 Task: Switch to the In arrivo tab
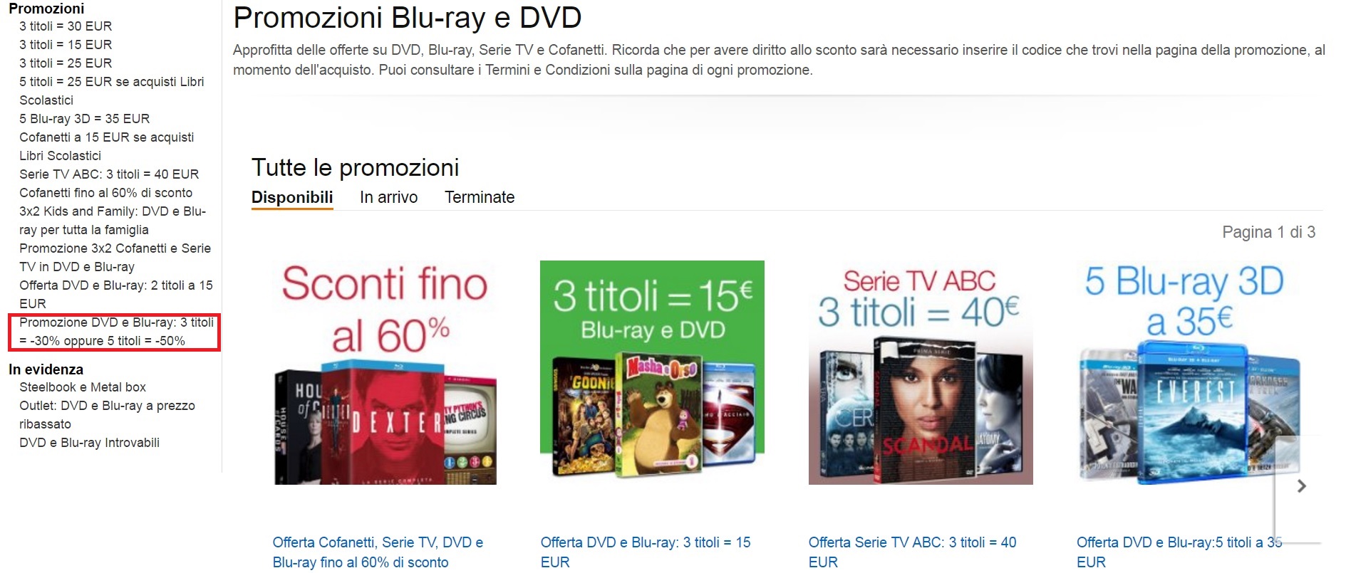click(388, 197)
